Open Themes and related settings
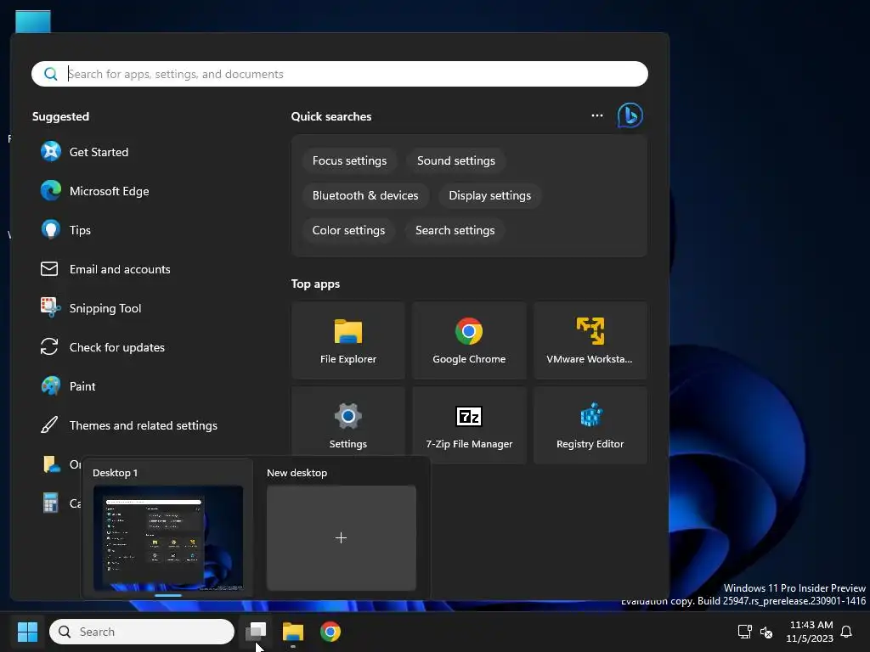Image resolution: width=870 pixels, height=652 pixels. 129,425
